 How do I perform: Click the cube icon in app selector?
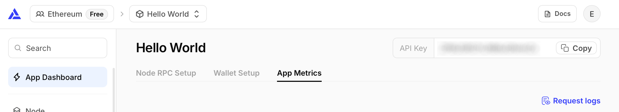click(x=139, y=14)
